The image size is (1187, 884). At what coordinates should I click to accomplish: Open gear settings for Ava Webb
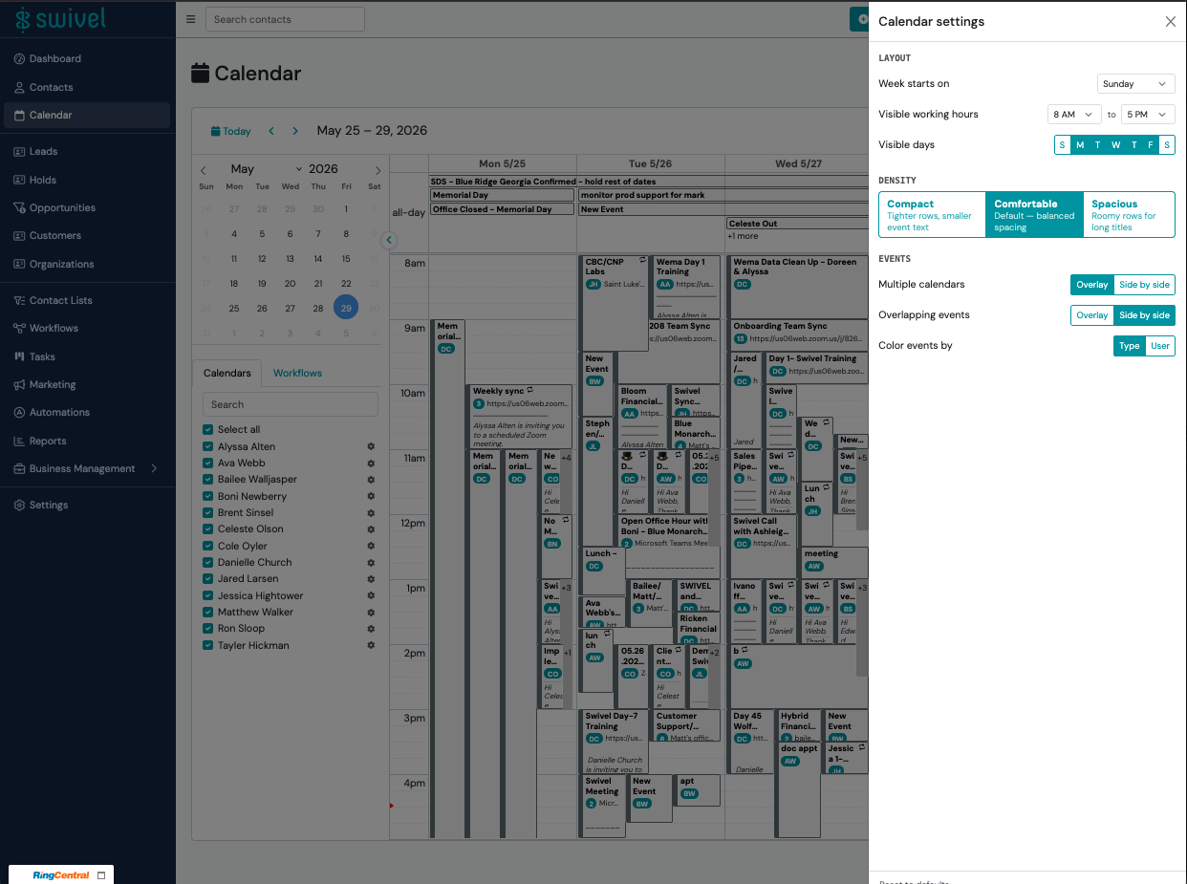[371, 463]
